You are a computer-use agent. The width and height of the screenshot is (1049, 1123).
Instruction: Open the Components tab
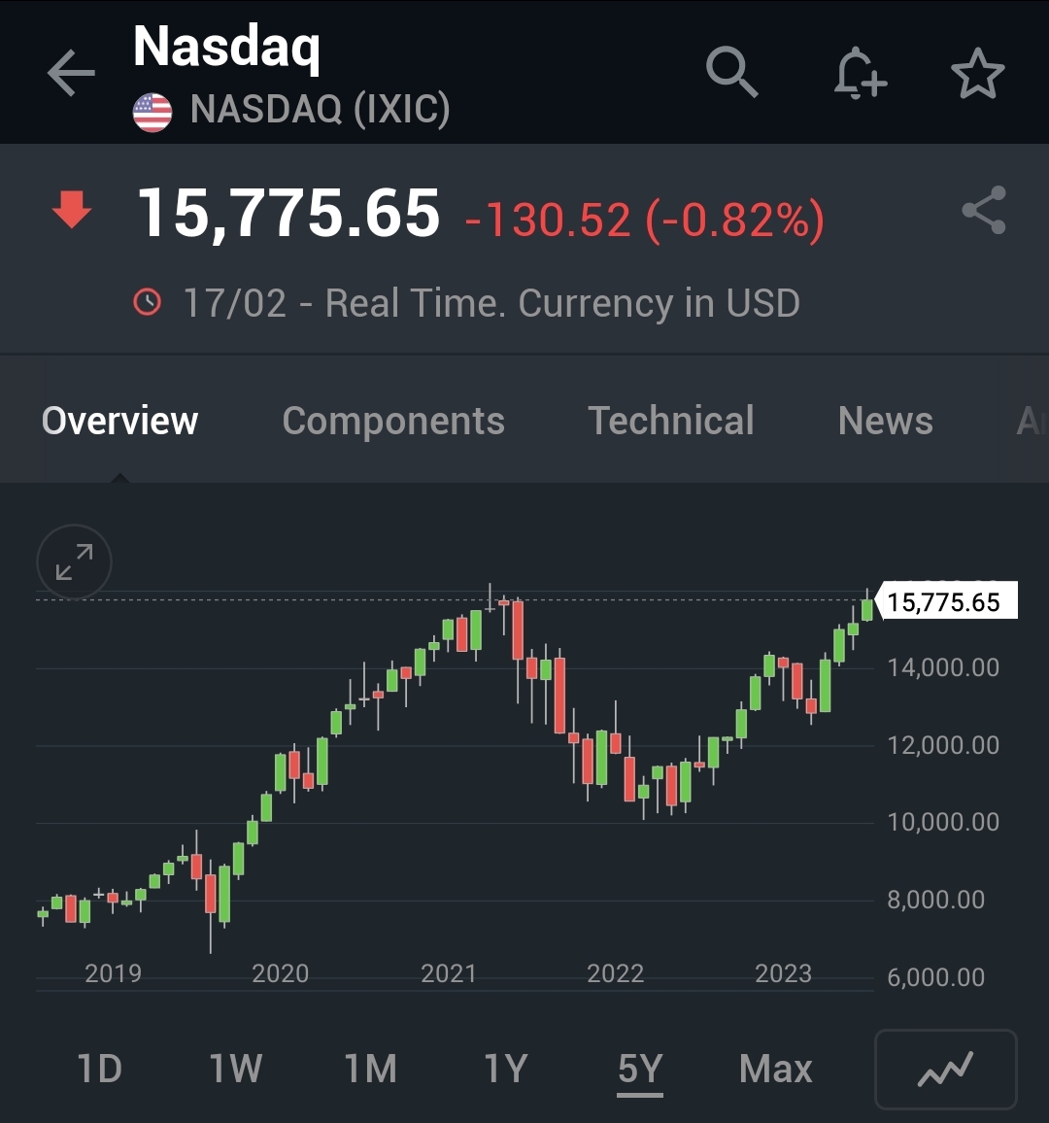pos(393,421)
